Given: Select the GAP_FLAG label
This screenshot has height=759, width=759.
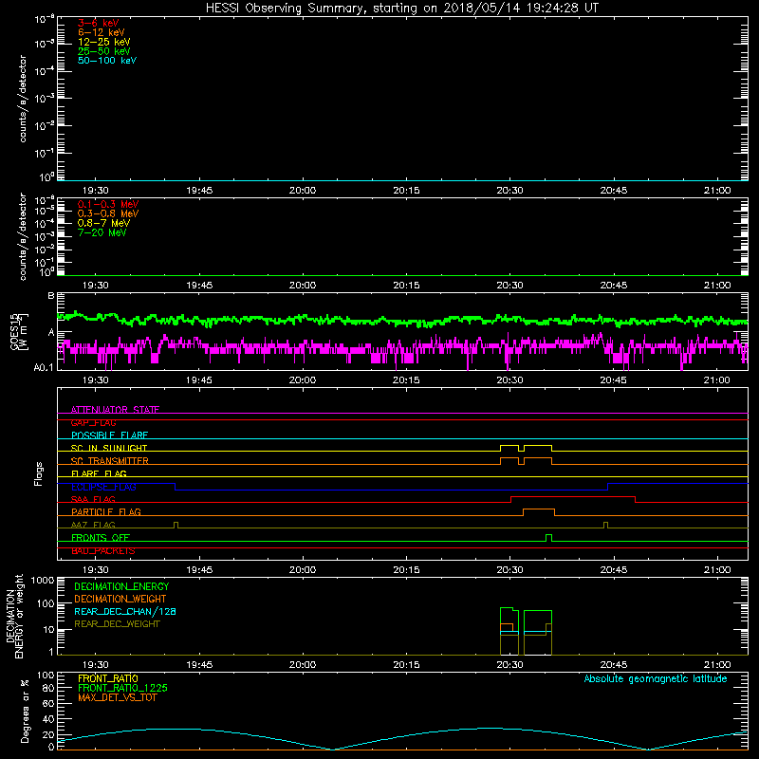Looking at the screenshot, I should [93, 422].
